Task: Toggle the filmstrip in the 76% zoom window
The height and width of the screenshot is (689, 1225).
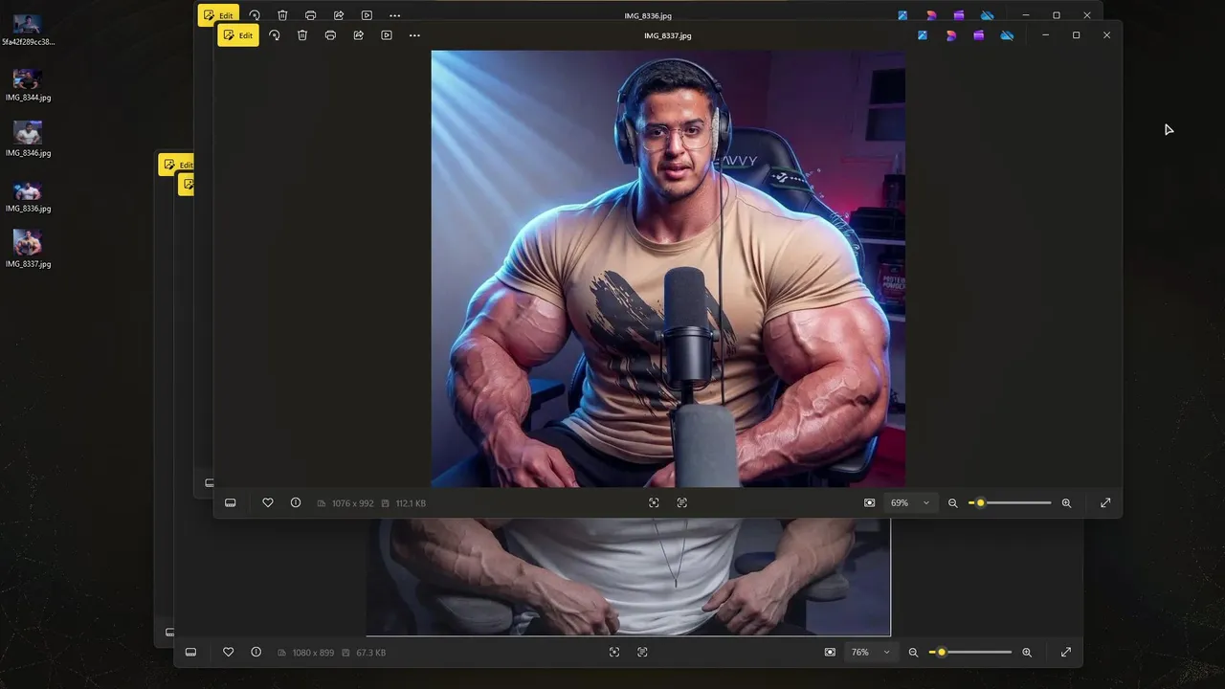Action: 190,653
